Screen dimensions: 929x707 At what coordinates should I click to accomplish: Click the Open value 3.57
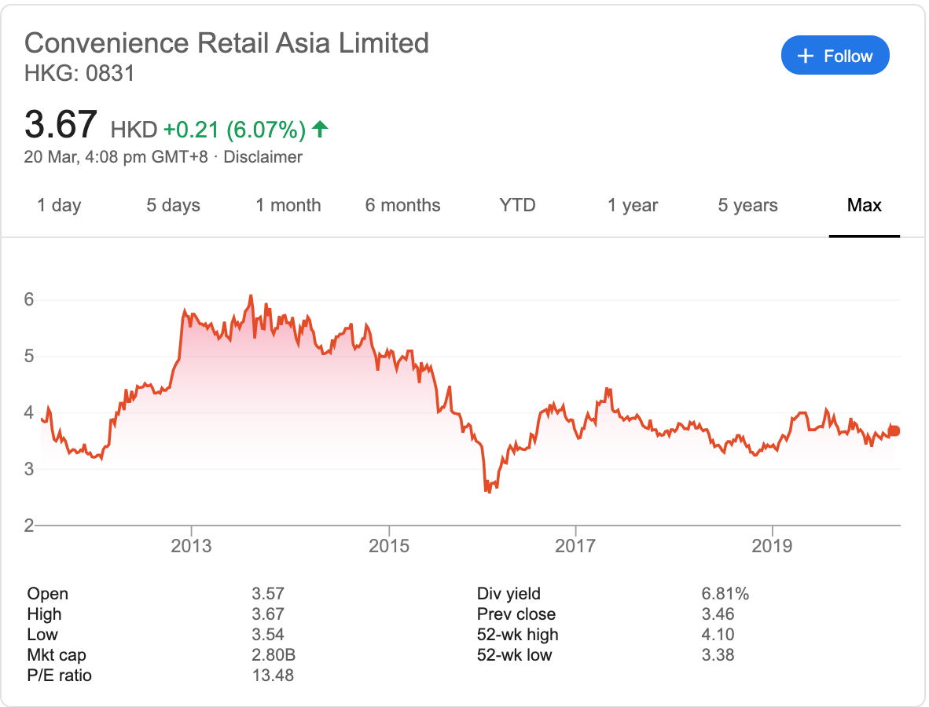pyautogui.click(x=268, y=593)
